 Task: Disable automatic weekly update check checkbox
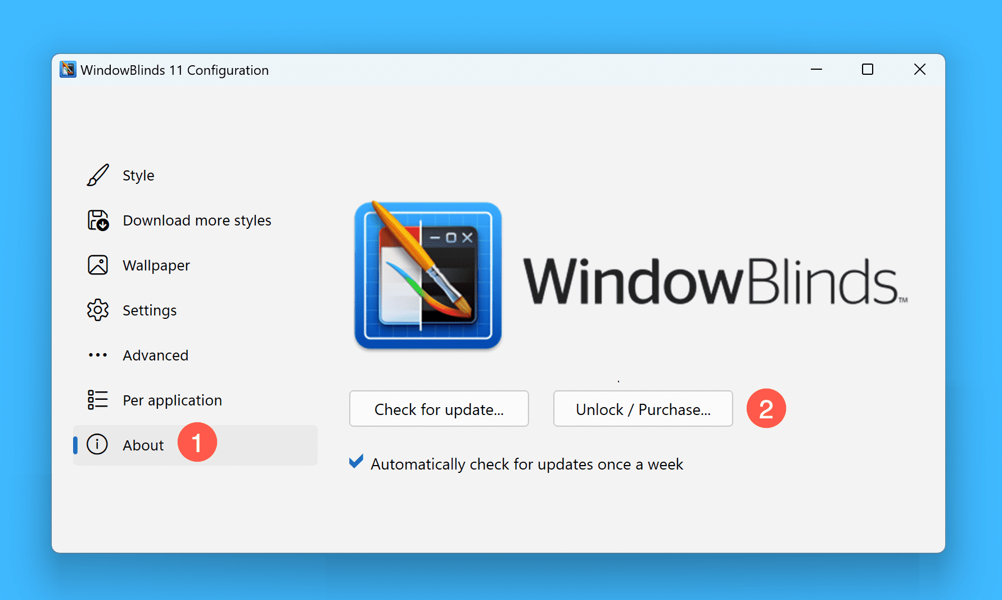click(356, 462)
